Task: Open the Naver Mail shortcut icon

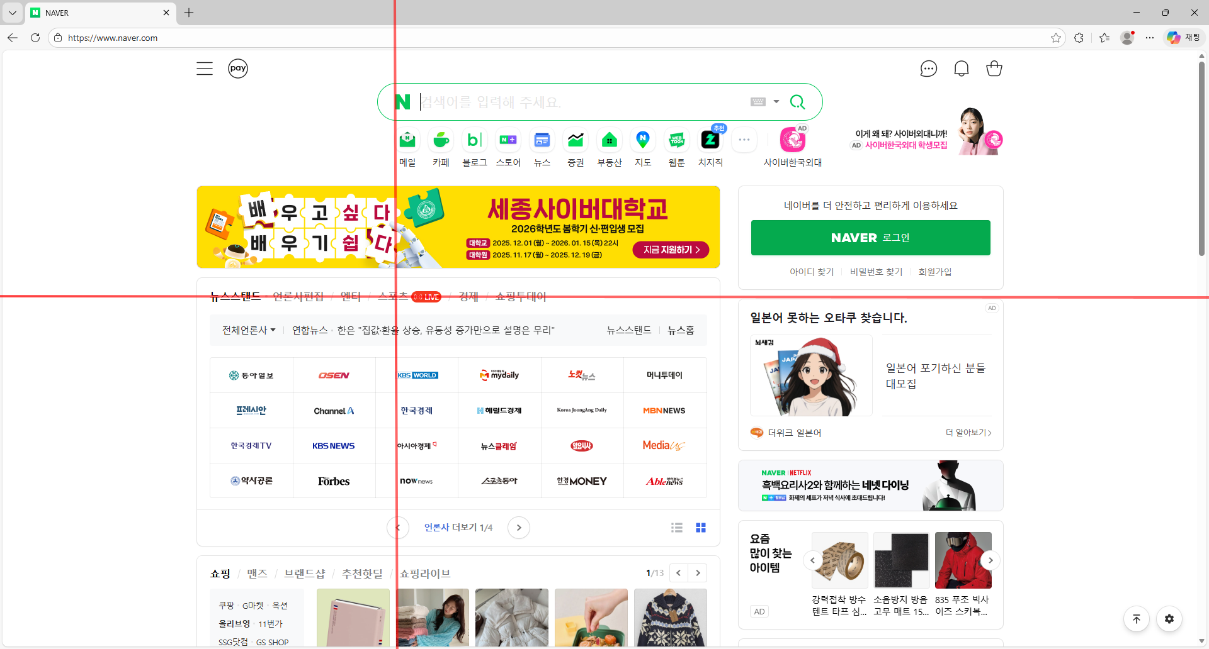Action: [x=407, y=140]
